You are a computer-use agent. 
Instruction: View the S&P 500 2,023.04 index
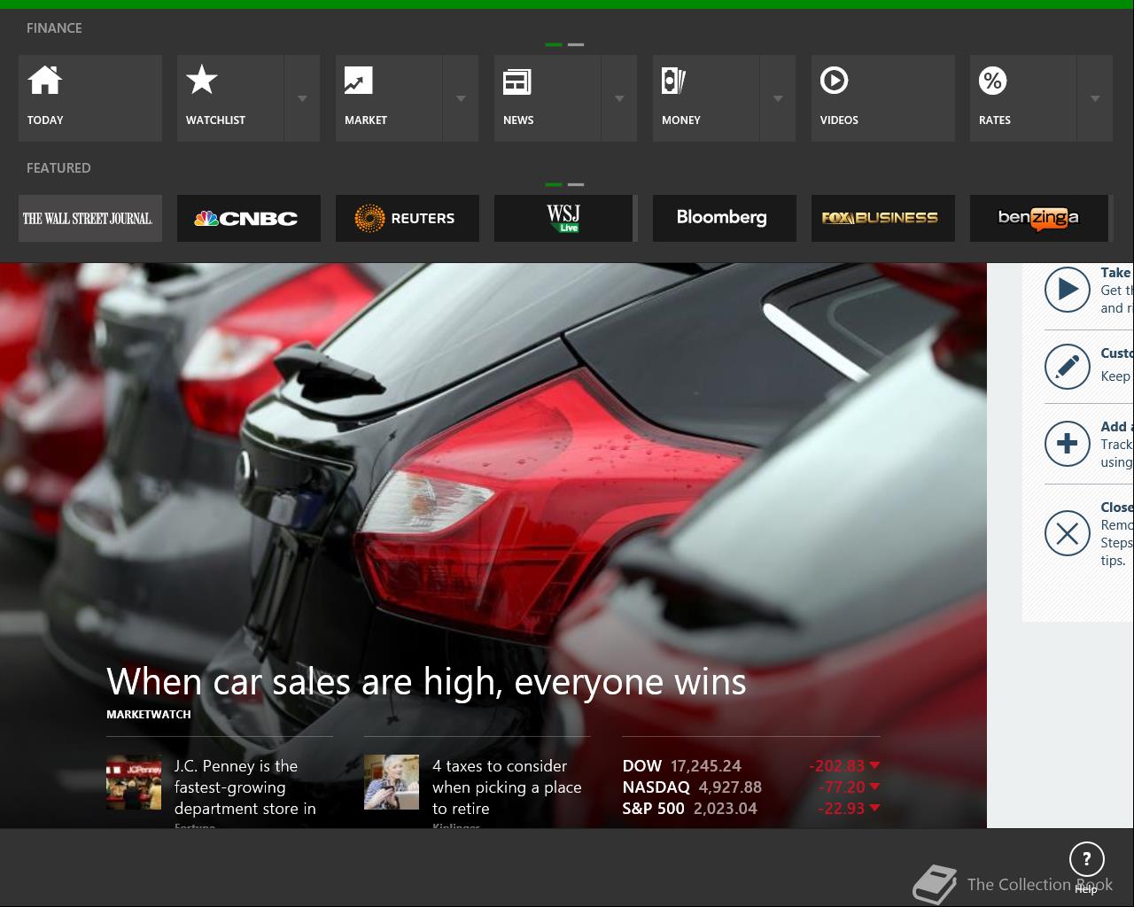[690, 809]
